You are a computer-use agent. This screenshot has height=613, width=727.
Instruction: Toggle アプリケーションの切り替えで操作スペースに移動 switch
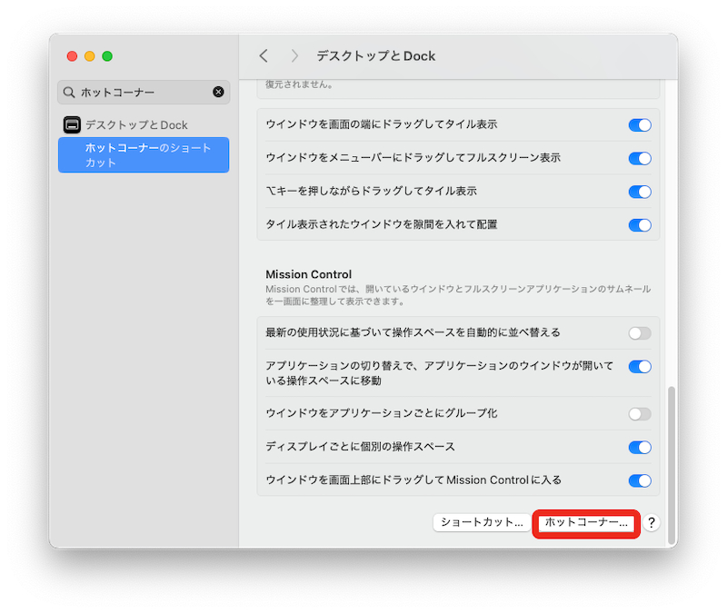click(x=640, y=367)
